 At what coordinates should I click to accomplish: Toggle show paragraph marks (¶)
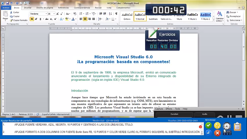[116, 14]
